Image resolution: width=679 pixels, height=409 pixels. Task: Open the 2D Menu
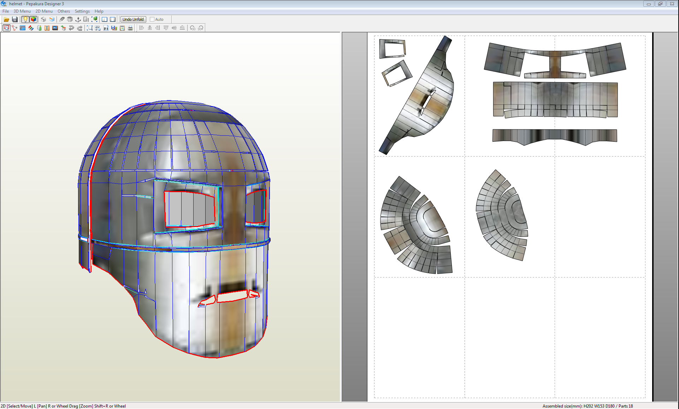pos(44,11)
